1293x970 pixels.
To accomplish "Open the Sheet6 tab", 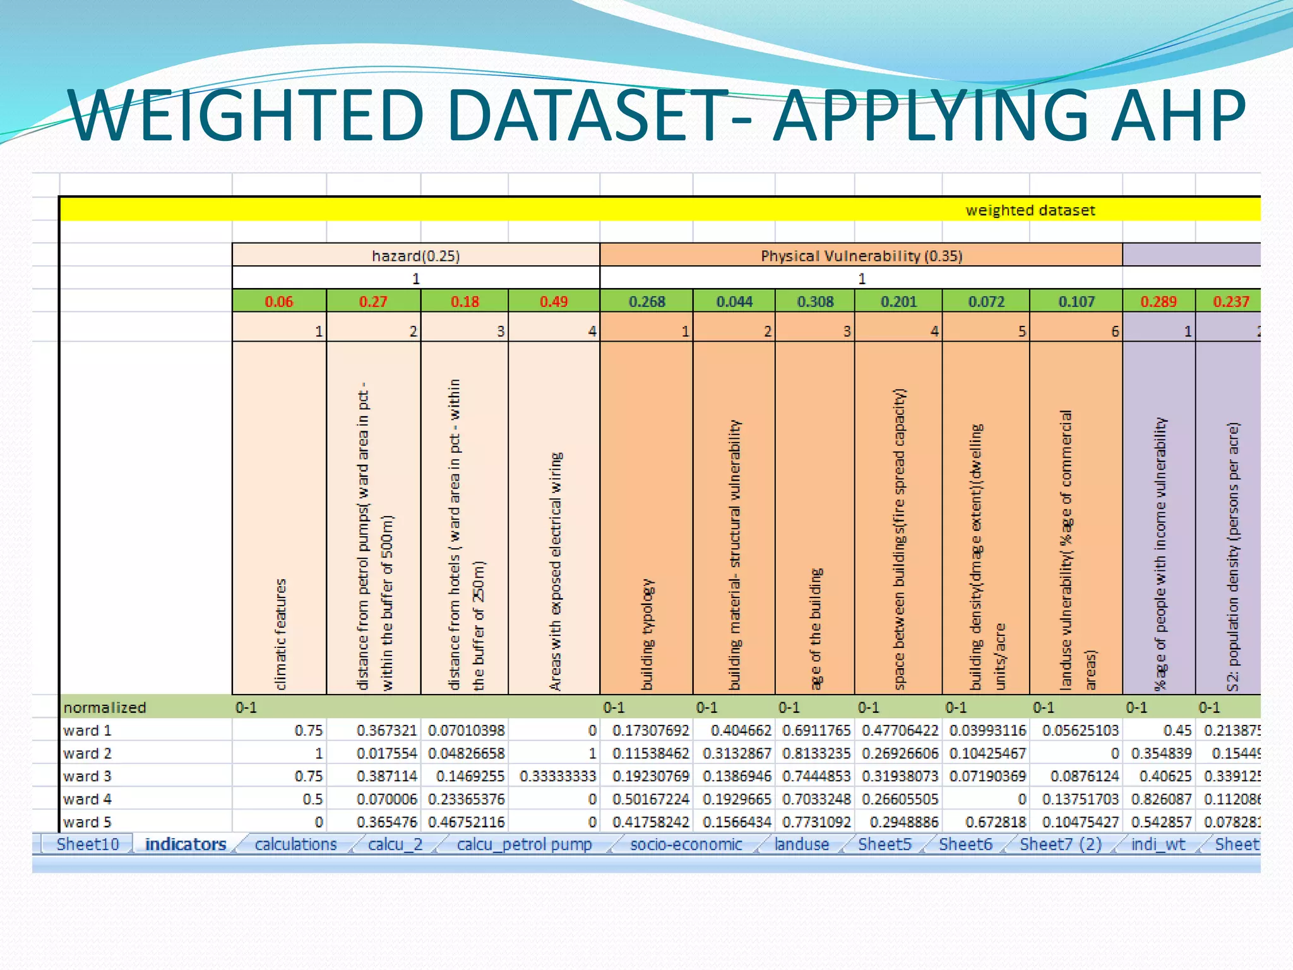I will coord(965,844).
